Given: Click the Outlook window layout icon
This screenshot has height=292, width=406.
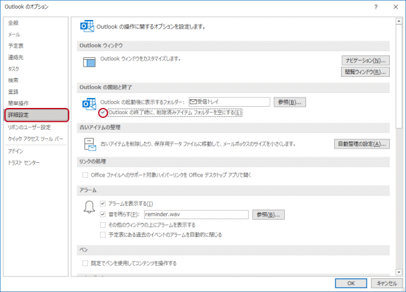Looking at the screenshot, I should (x=89, y=62).
